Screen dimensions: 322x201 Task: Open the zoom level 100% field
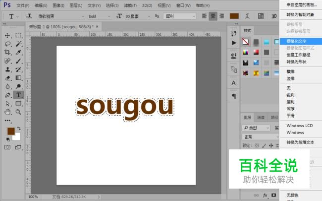[33, 197]
